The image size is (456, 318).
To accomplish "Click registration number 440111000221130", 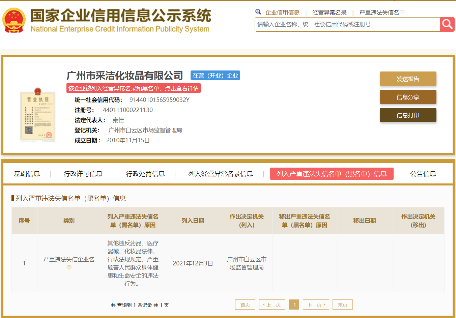I will tap(128, 110).
